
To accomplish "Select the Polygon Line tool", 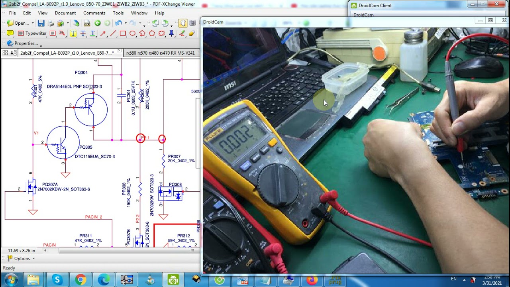I will (x=142, y=33).
